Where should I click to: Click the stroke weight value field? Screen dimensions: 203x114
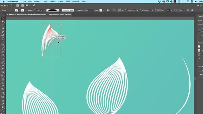(x=39, y=10)
